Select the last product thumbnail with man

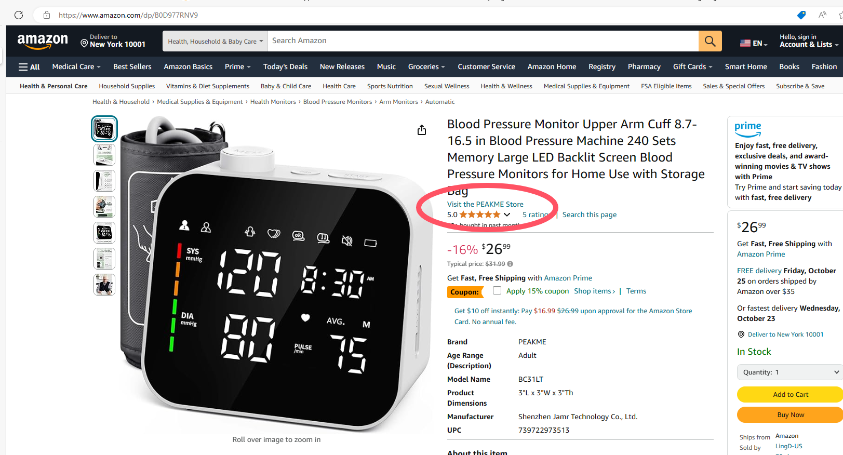(104, 285)
